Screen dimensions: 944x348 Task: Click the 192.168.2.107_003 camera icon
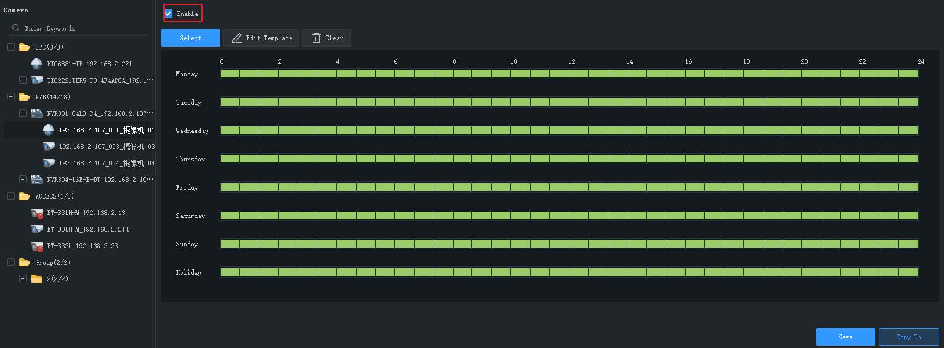pos(49,146)
